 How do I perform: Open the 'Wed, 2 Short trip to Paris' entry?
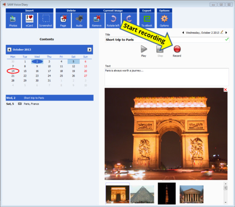(x=50, y=98)
